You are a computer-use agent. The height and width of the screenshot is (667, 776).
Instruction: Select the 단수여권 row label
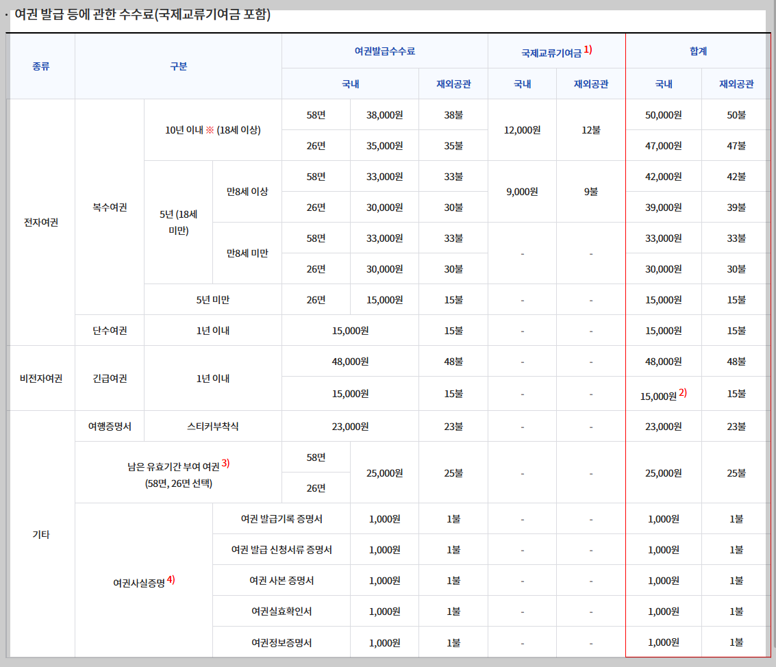[109, 330]
